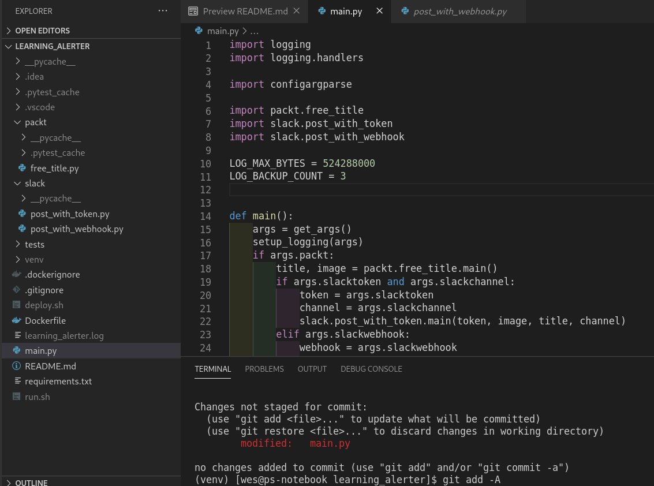Screen dimensions: 654x486
Task: Click text file icon beside learning_alerter.log
Action: tap(17, 335)
